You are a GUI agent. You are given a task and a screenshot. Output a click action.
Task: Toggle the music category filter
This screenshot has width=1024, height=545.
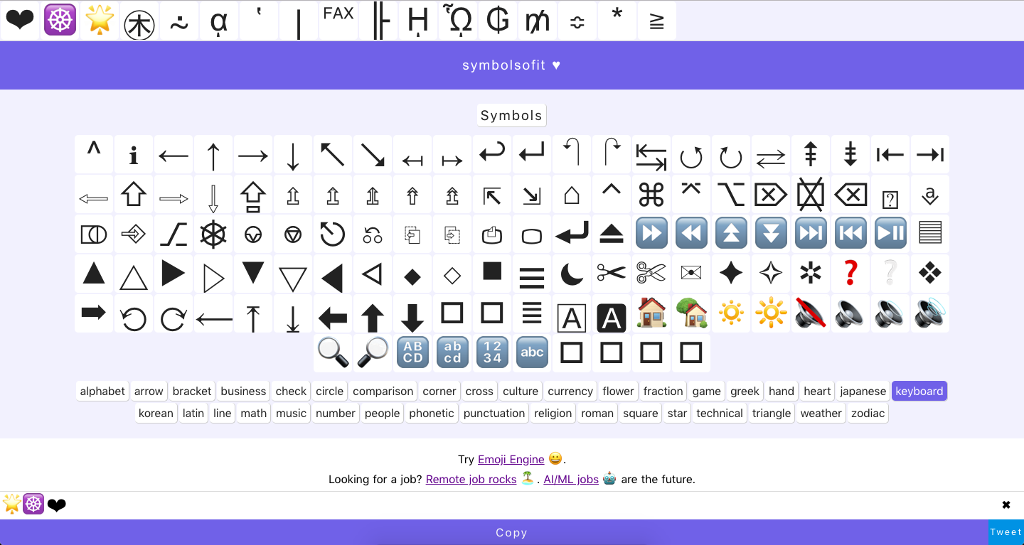(290, 413)
